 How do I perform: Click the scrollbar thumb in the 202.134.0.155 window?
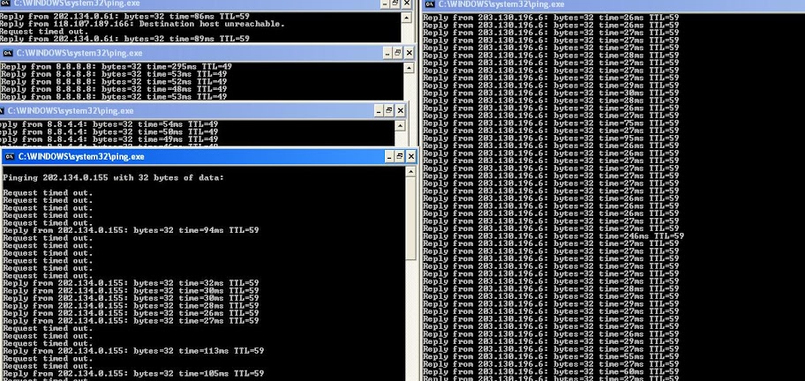[410, 219]
